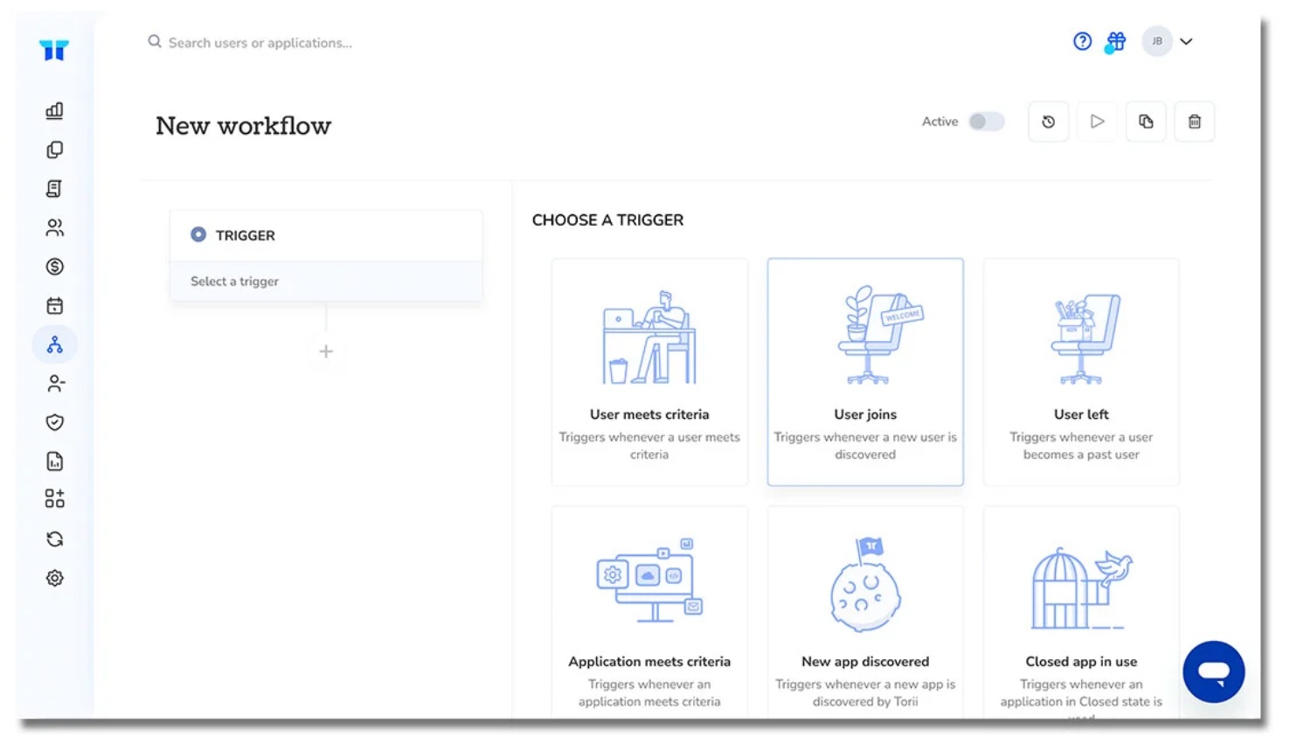Open Expenses using the dollar icon

pyautogui.click(x=54, y=267)
